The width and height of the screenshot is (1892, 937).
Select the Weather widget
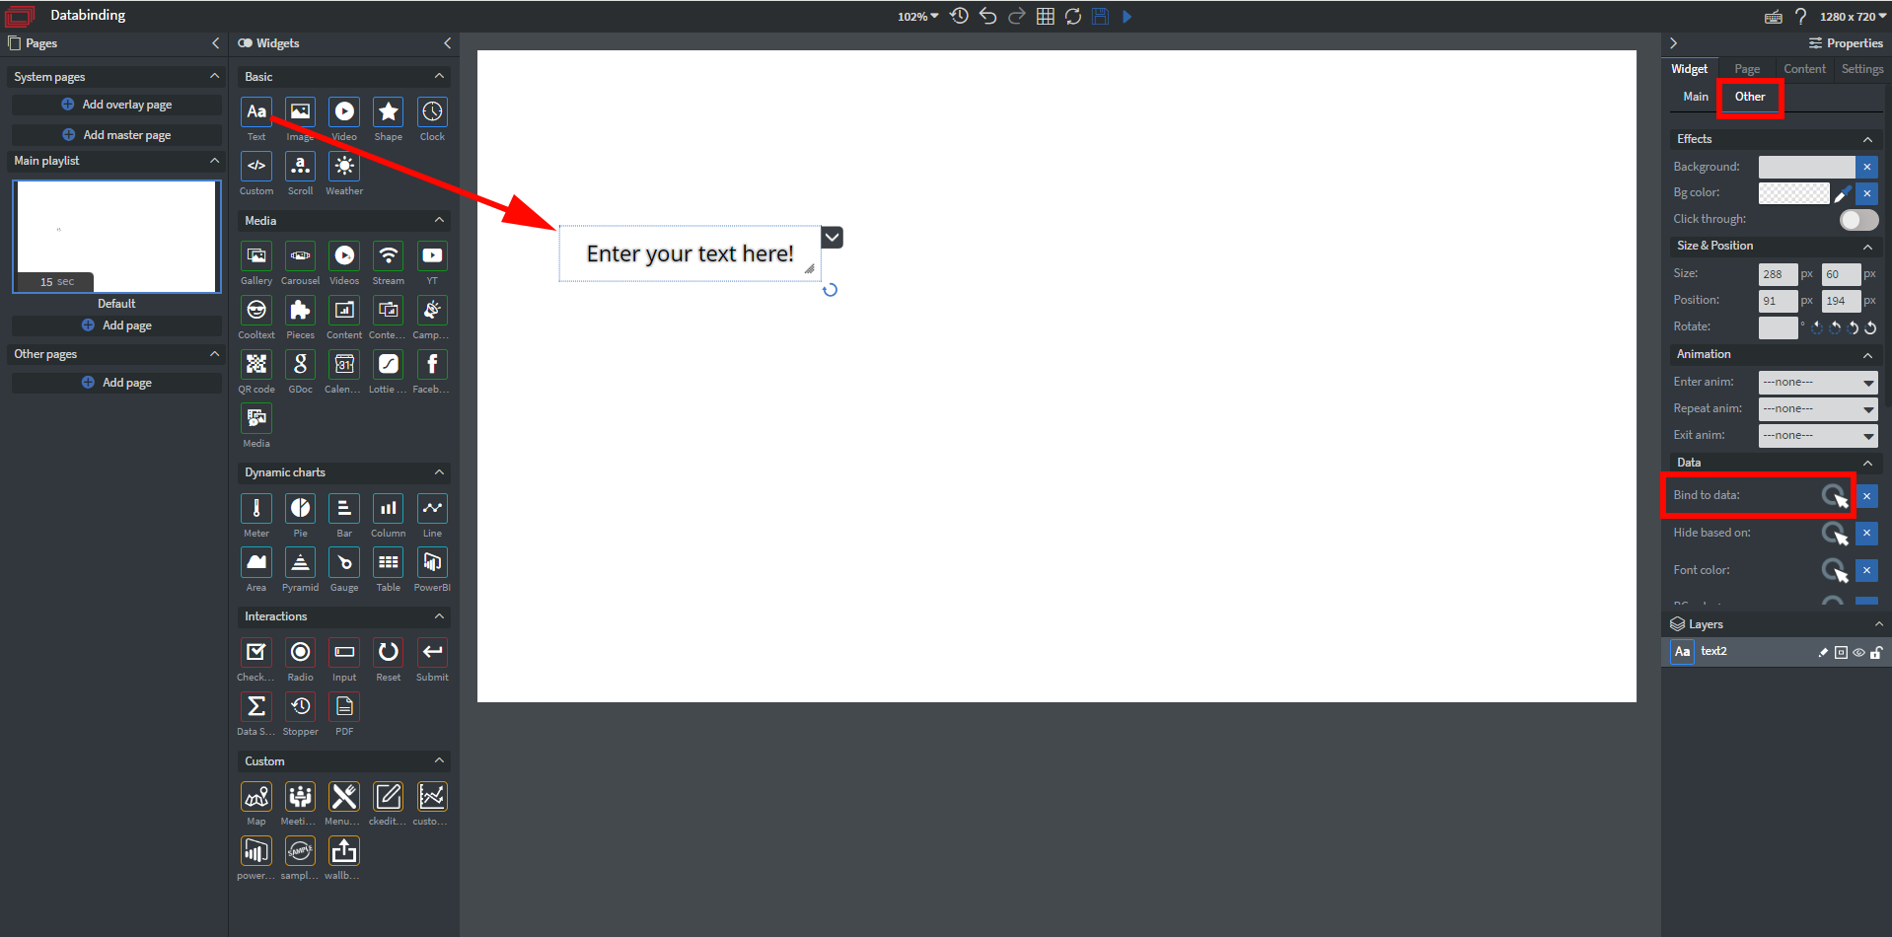point(344,166)
